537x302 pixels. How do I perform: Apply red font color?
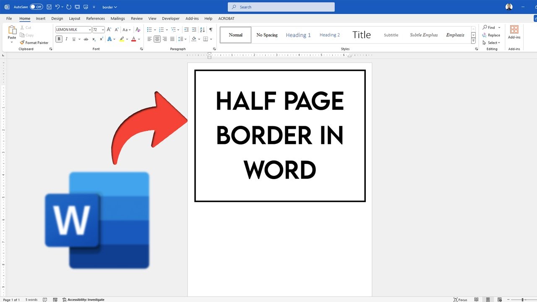133,39
